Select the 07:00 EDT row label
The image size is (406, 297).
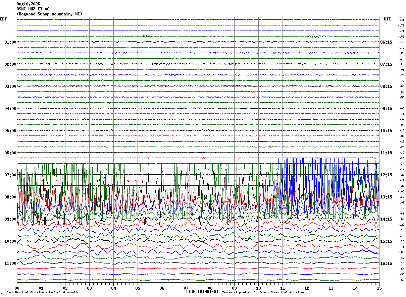[10, 175]
